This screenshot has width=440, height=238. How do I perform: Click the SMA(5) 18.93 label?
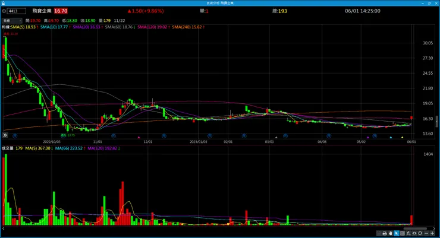(24, 27)
